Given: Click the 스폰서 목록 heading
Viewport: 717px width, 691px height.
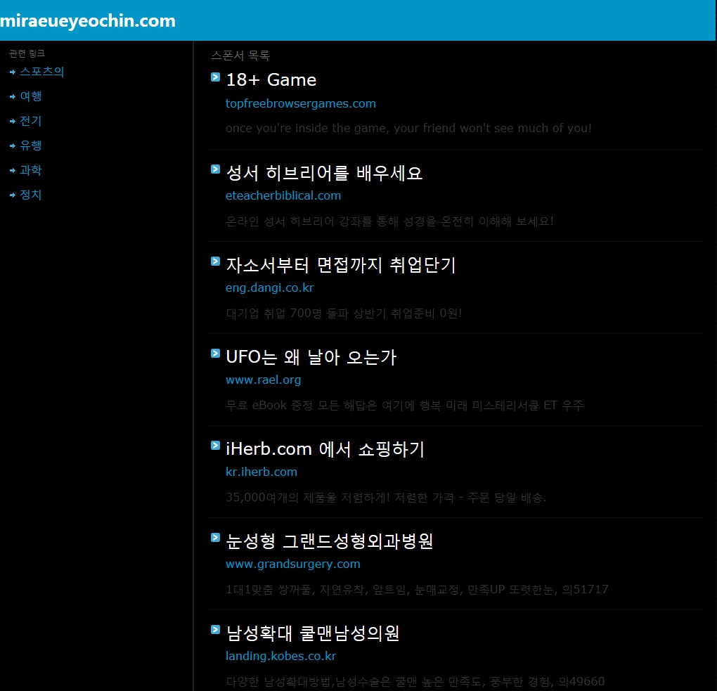Looking at the screenshot, I should [240, 56].
